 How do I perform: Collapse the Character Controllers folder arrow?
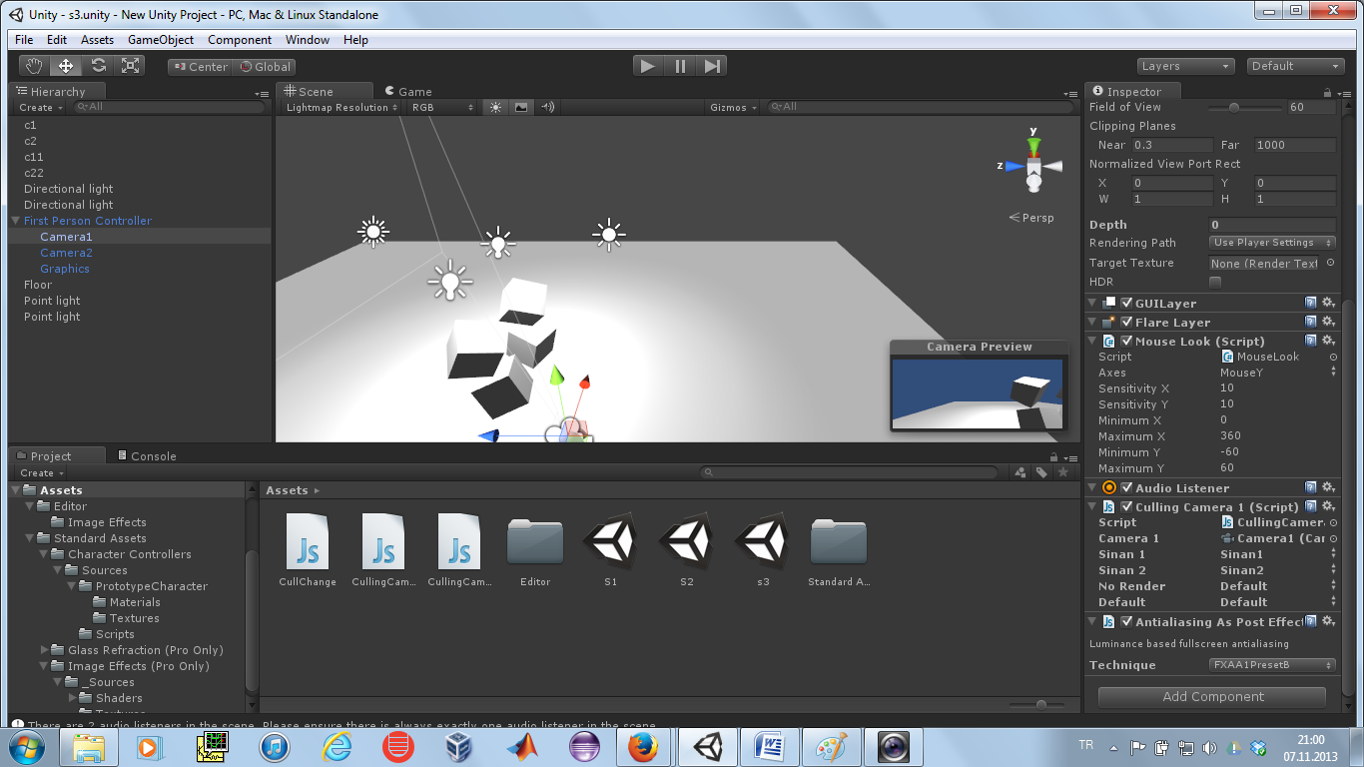[44, 554]
